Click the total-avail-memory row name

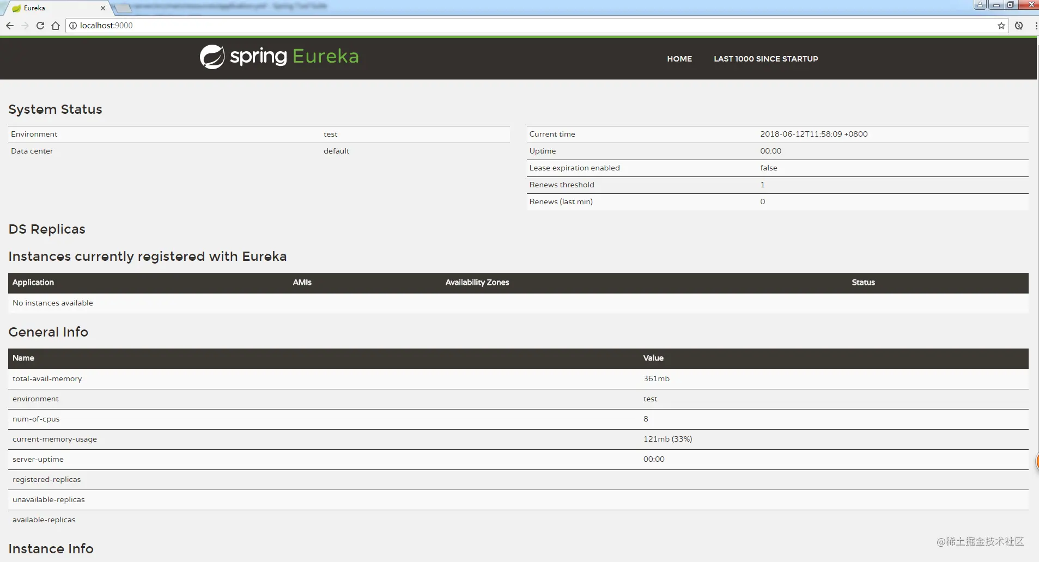pyautogui.click(x=47, y=378)
